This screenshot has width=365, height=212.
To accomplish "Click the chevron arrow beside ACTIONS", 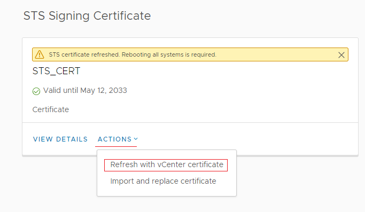I will (x=136, y=139).
